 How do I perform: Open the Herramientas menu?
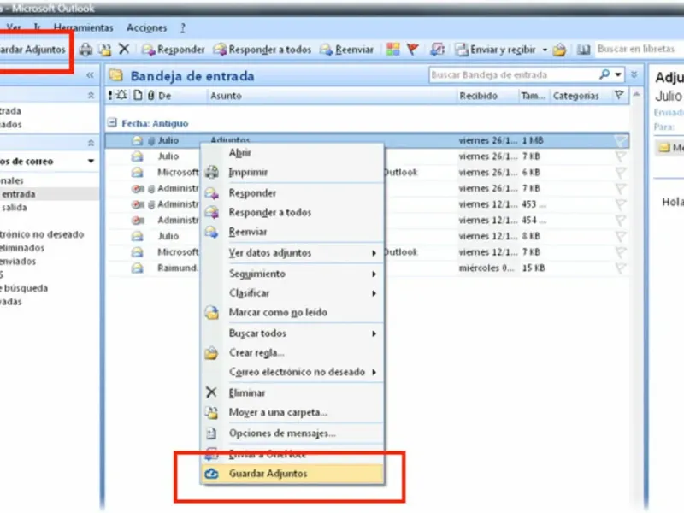pyautogui.click(x=83, y=27)
